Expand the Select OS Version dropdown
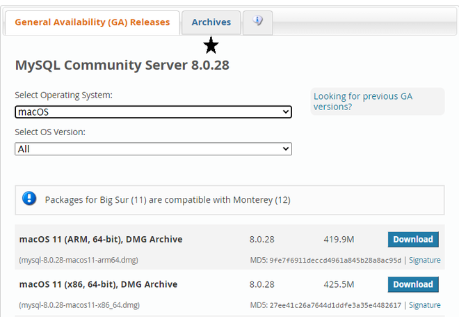This screenshot has width=459, height=317. click(153, 149)
